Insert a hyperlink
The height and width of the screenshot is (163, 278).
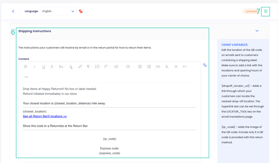pyautogui.click(x=158, y=66)
